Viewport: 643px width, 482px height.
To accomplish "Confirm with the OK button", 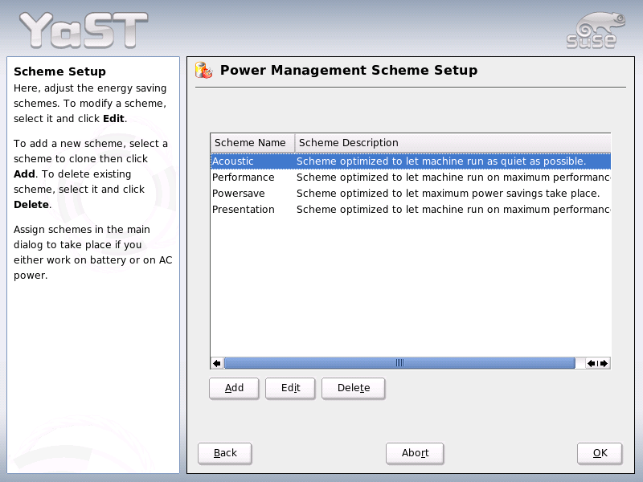I will pyautogui.click(x=600, y=453).
